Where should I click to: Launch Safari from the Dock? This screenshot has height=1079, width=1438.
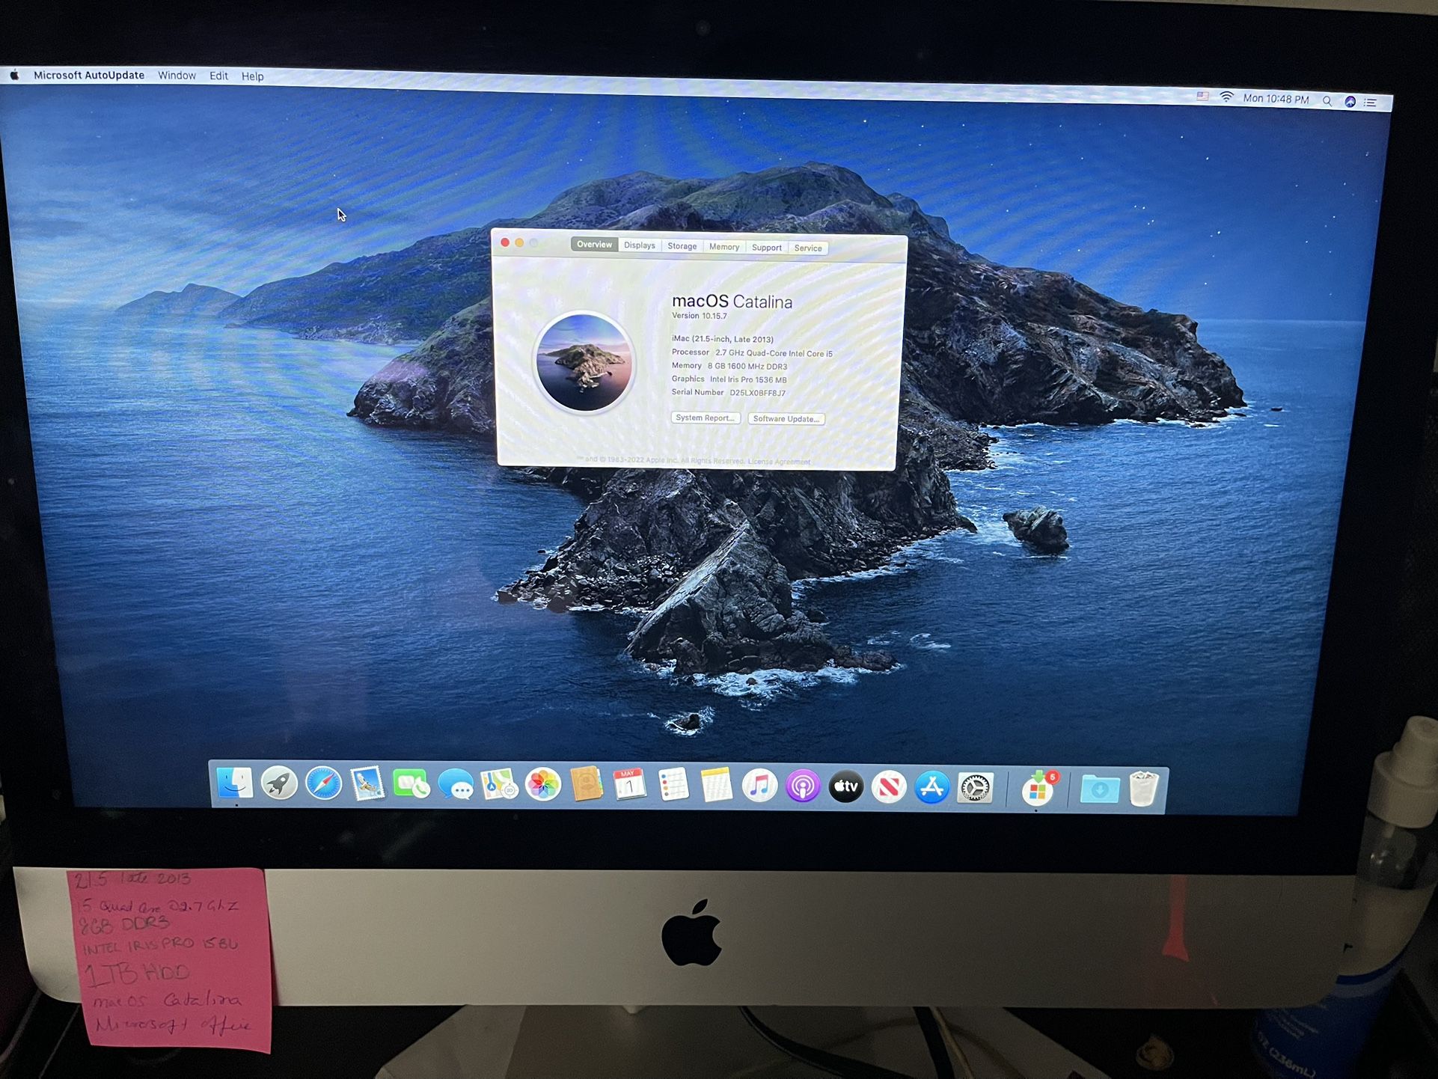click(x=323, y=784)
